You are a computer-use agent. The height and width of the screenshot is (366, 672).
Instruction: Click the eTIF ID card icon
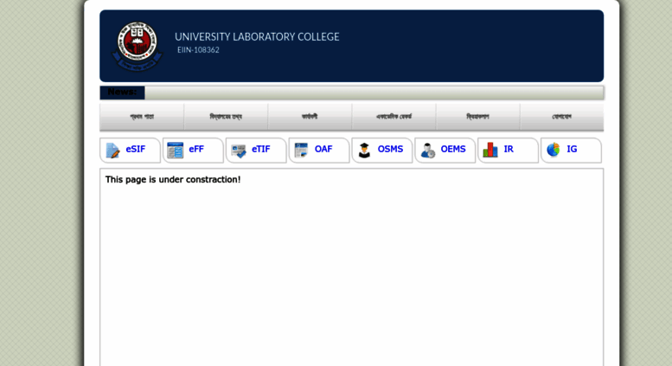click(x=239, y=151)
